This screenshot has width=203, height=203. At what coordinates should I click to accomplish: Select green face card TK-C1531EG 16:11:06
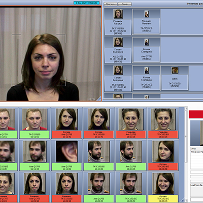pyautogui.click(x=99, y=155)
